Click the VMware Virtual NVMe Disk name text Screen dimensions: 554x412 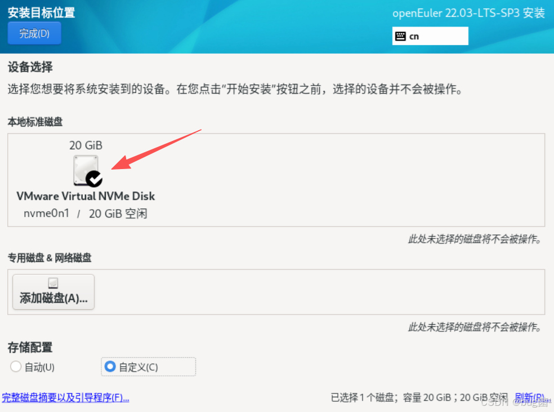tap(86, 196)
